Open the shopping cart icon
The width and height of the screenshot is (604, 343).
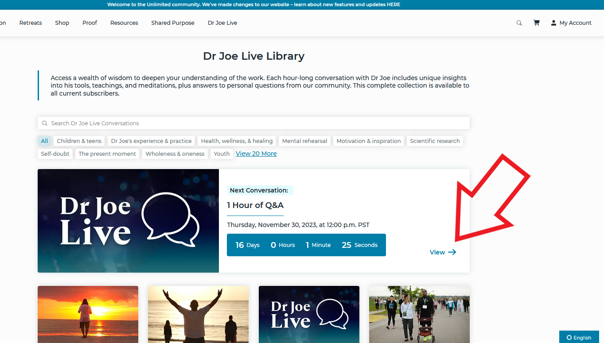coord(536,23)
